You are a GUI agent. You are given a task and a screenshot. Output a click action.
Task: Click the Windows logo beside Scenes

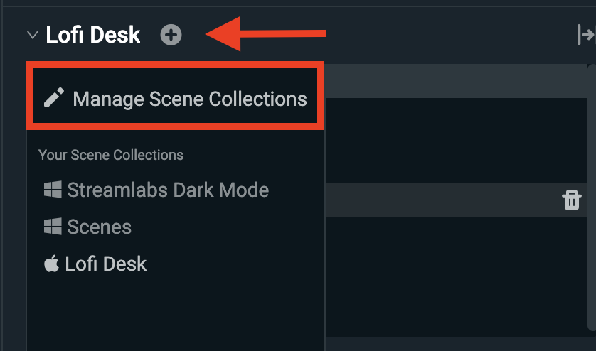[x=52, y=227]
